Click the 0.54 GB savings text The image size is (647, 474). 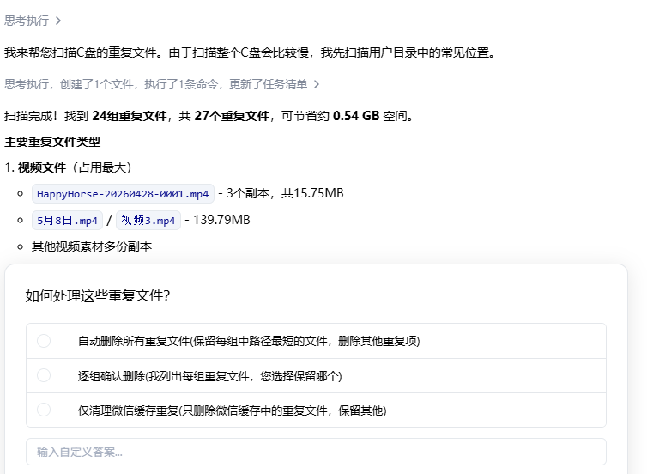[356, 116]
